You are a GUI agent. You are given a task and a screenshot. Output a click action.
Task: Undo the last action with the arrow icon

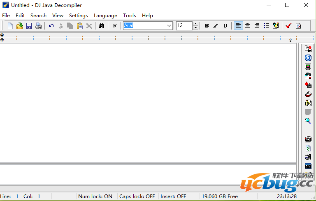(51, 26)
